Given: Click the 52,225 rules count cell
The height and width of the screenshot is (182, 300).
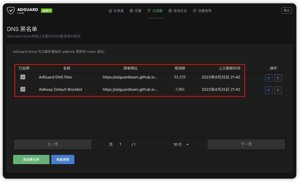Looking at the screenshot, I should [180, 77].
